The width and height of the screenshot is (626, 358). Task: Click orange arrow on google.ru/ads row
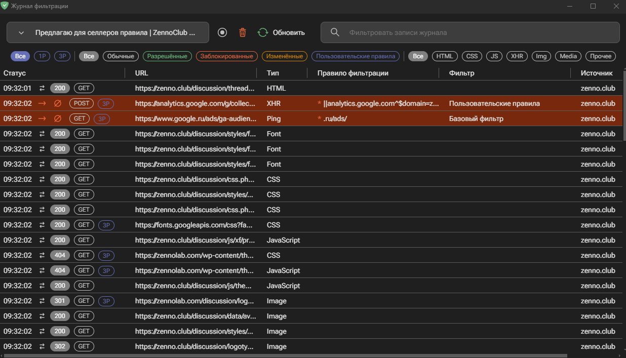pos(42,118)
